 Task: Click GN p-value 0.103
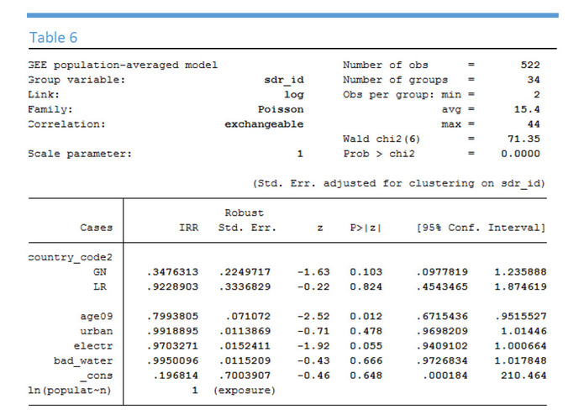(x=366, y=272)
